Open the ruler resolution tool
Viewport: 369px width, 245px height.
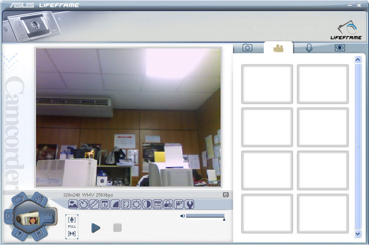(94, 204)
